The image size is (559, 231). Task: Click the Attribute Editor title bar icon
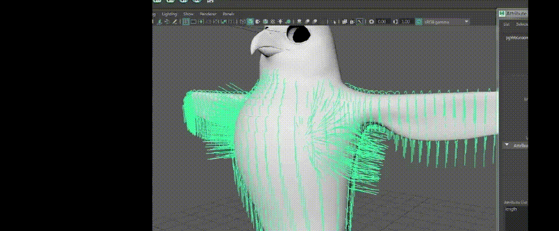502,14
